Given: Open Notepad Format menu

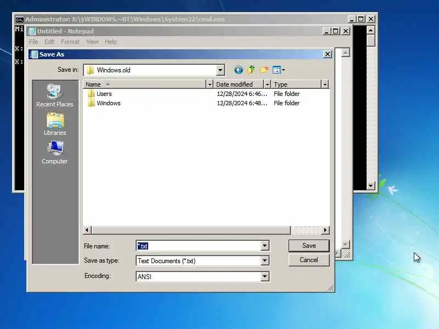Looking at the screenshot, I should [70, 42].
